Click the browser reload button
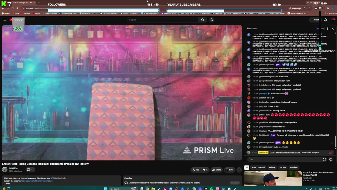Viewport: 337px width, 190px height. click(12, 8)
